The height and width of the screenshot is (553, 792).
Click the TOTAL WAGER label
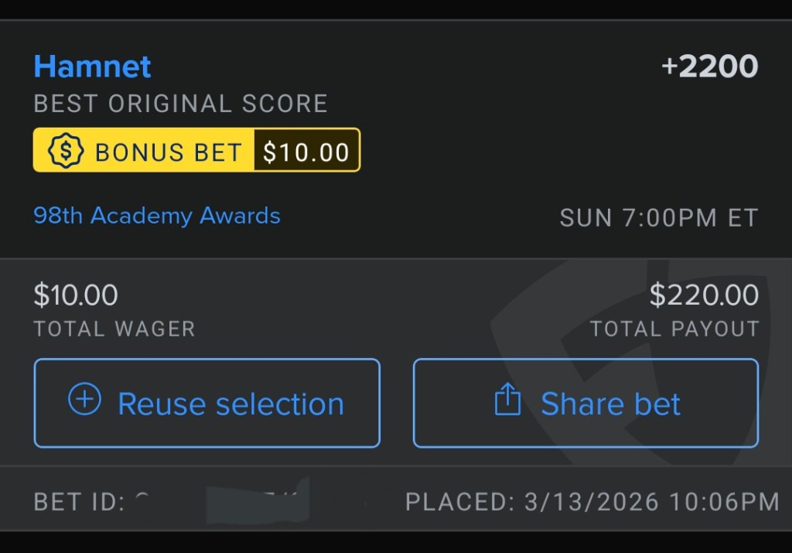click(114, 329)
